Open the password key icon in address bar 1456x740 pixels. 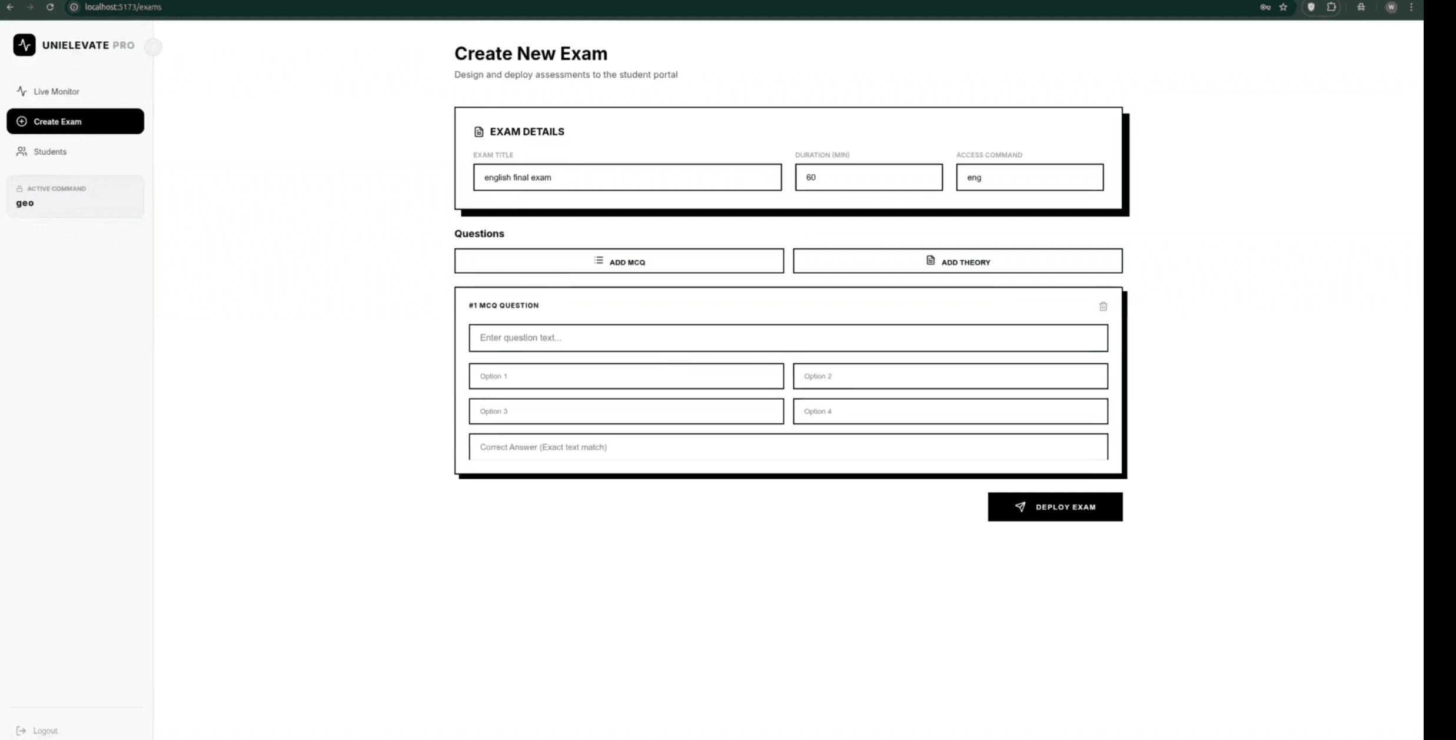pyautogui.click(x=1265, y=7)
